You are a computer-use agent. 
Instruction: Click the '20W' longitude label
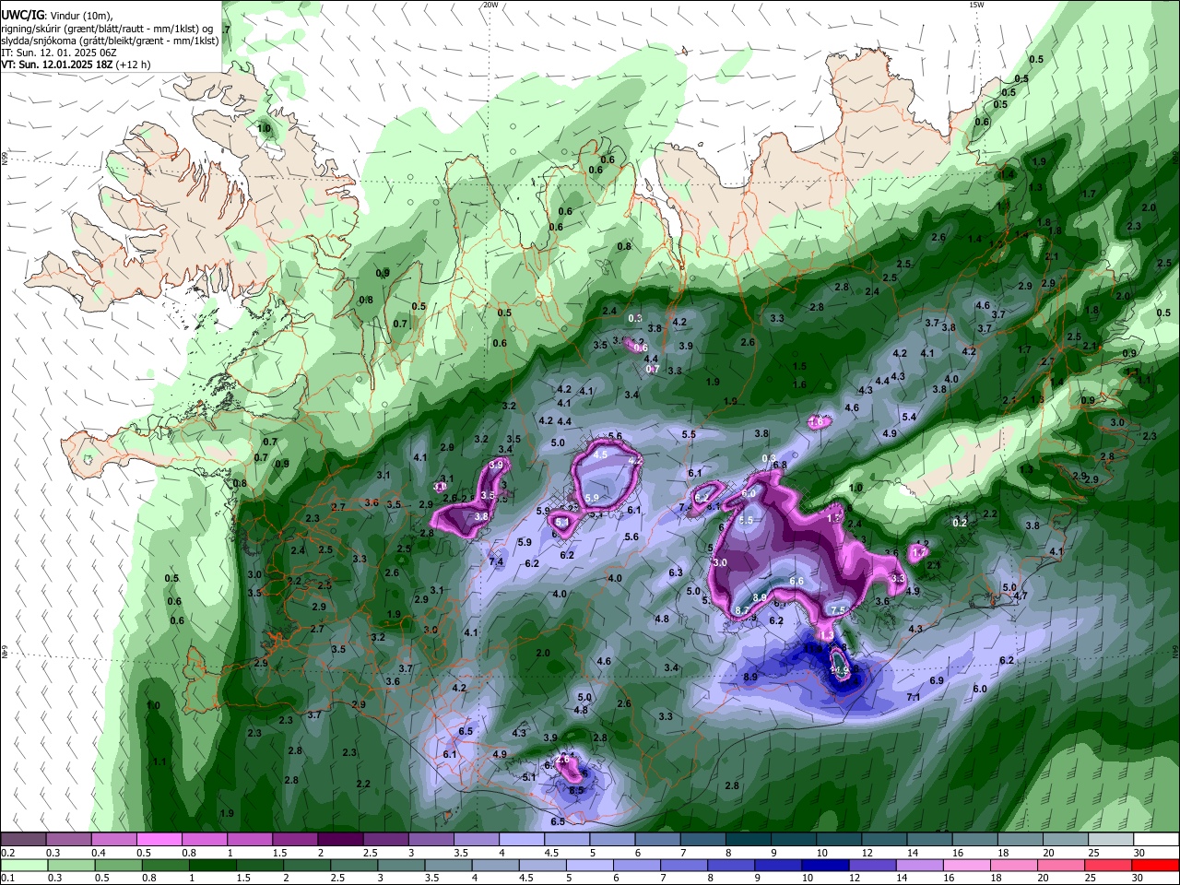point(490,5)
